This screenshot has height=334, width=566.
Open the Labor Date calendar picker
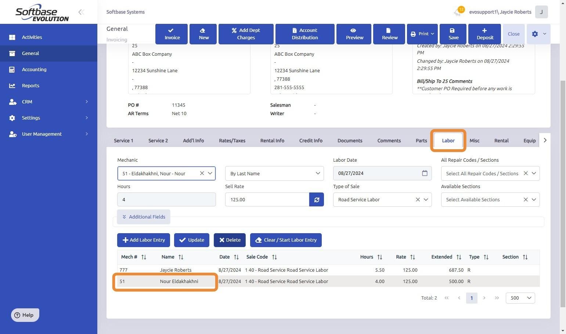[x=425, y=173]
